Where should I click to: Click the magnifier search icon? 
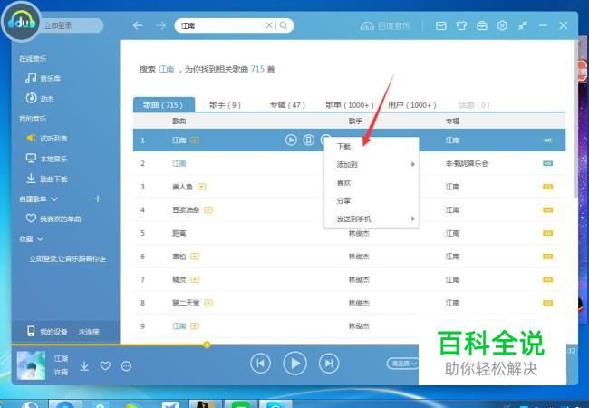284,25
